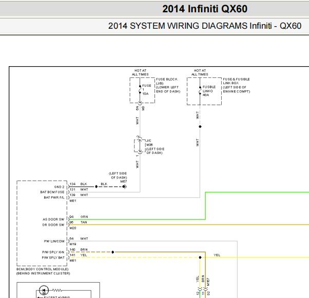The image size is (309, 298).
Task: Select the diode symbol above EXCEPT HYBRID
Action: tap(44, 290)
